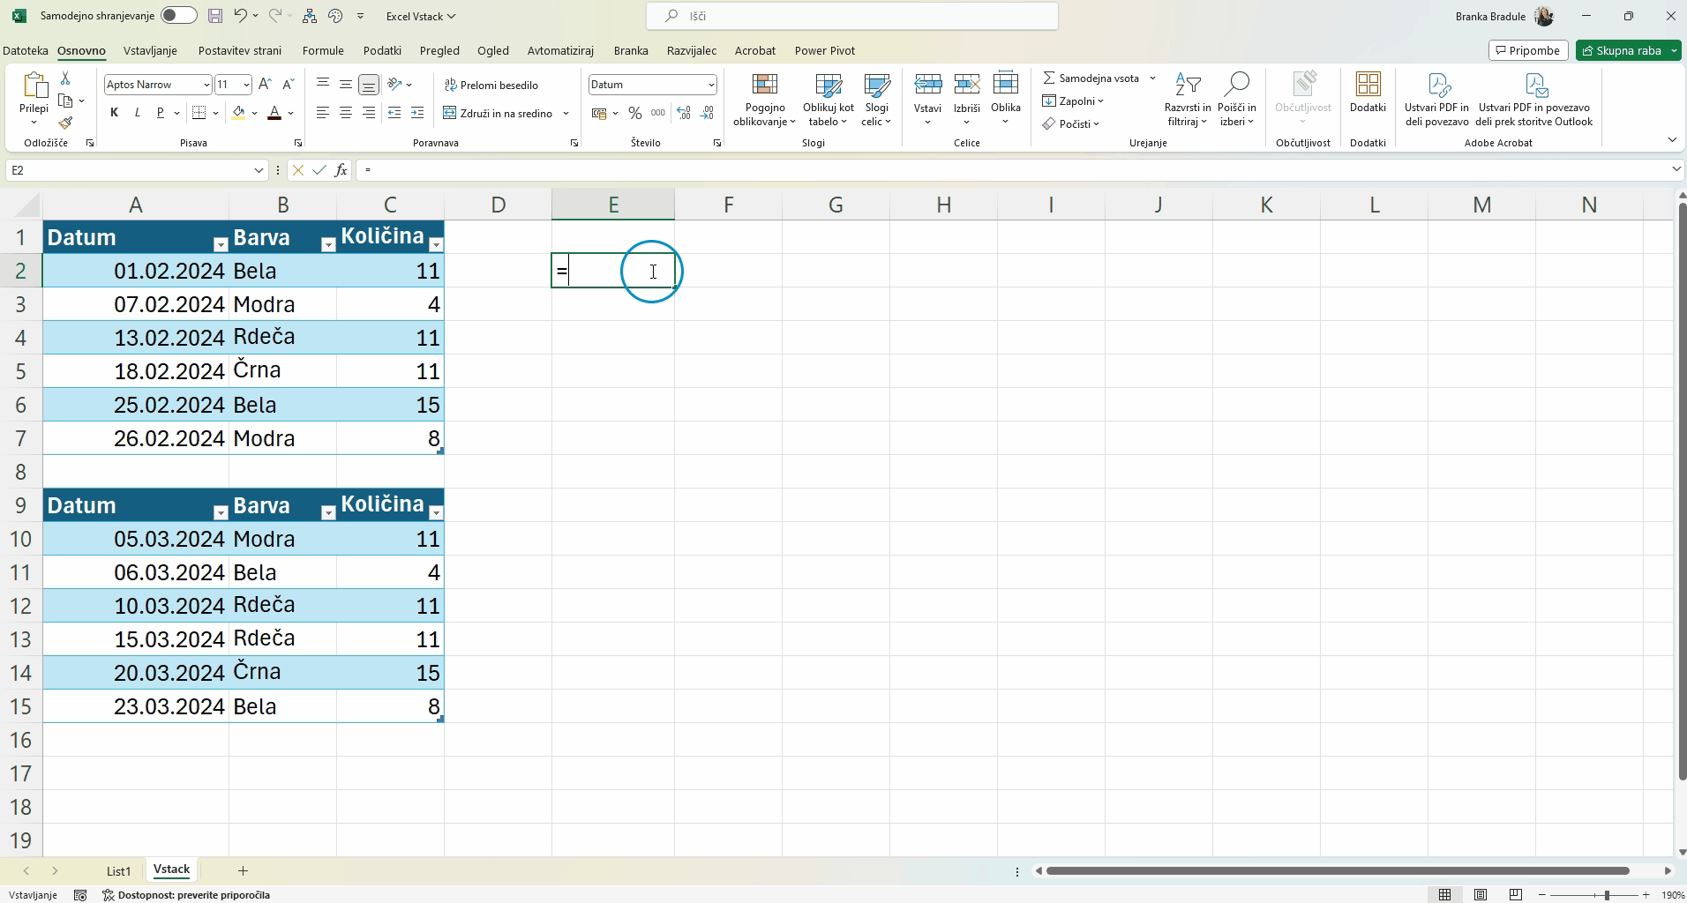Image resolution: width=1687 pixels, height=903 pixels.
Task: Click the Pripombe comments button
Action: [1527, 50]
